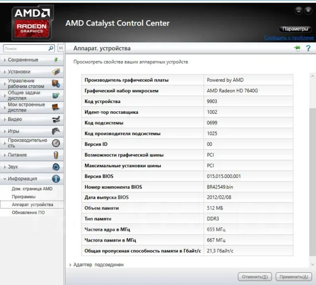Click the Код подсистемы value 0699
The image size is (316, 285).
tap(212, 123)
